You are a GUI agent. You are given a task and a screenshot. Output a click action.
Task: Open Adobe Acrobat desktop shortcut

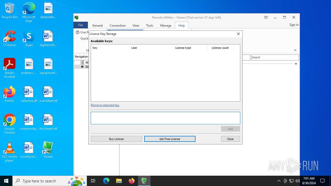click(x=10, y=68)
